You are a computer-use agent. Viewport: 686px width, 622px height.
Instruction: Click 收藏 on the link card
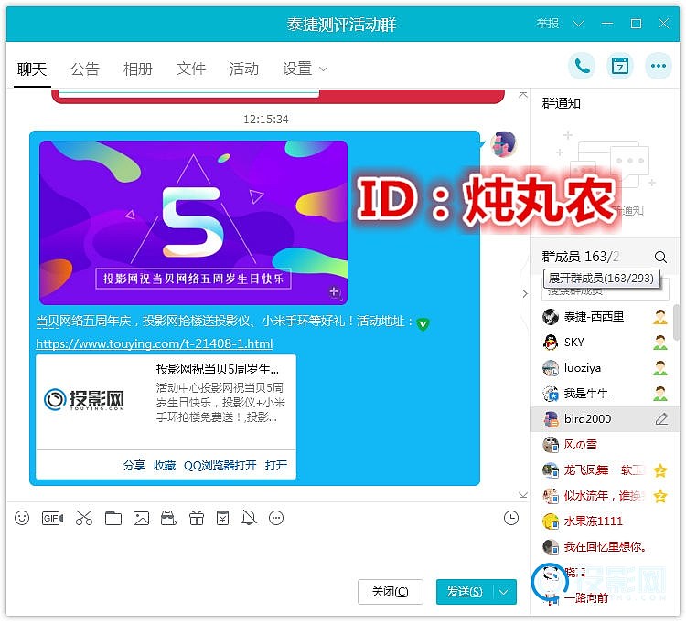click(165, 466)
